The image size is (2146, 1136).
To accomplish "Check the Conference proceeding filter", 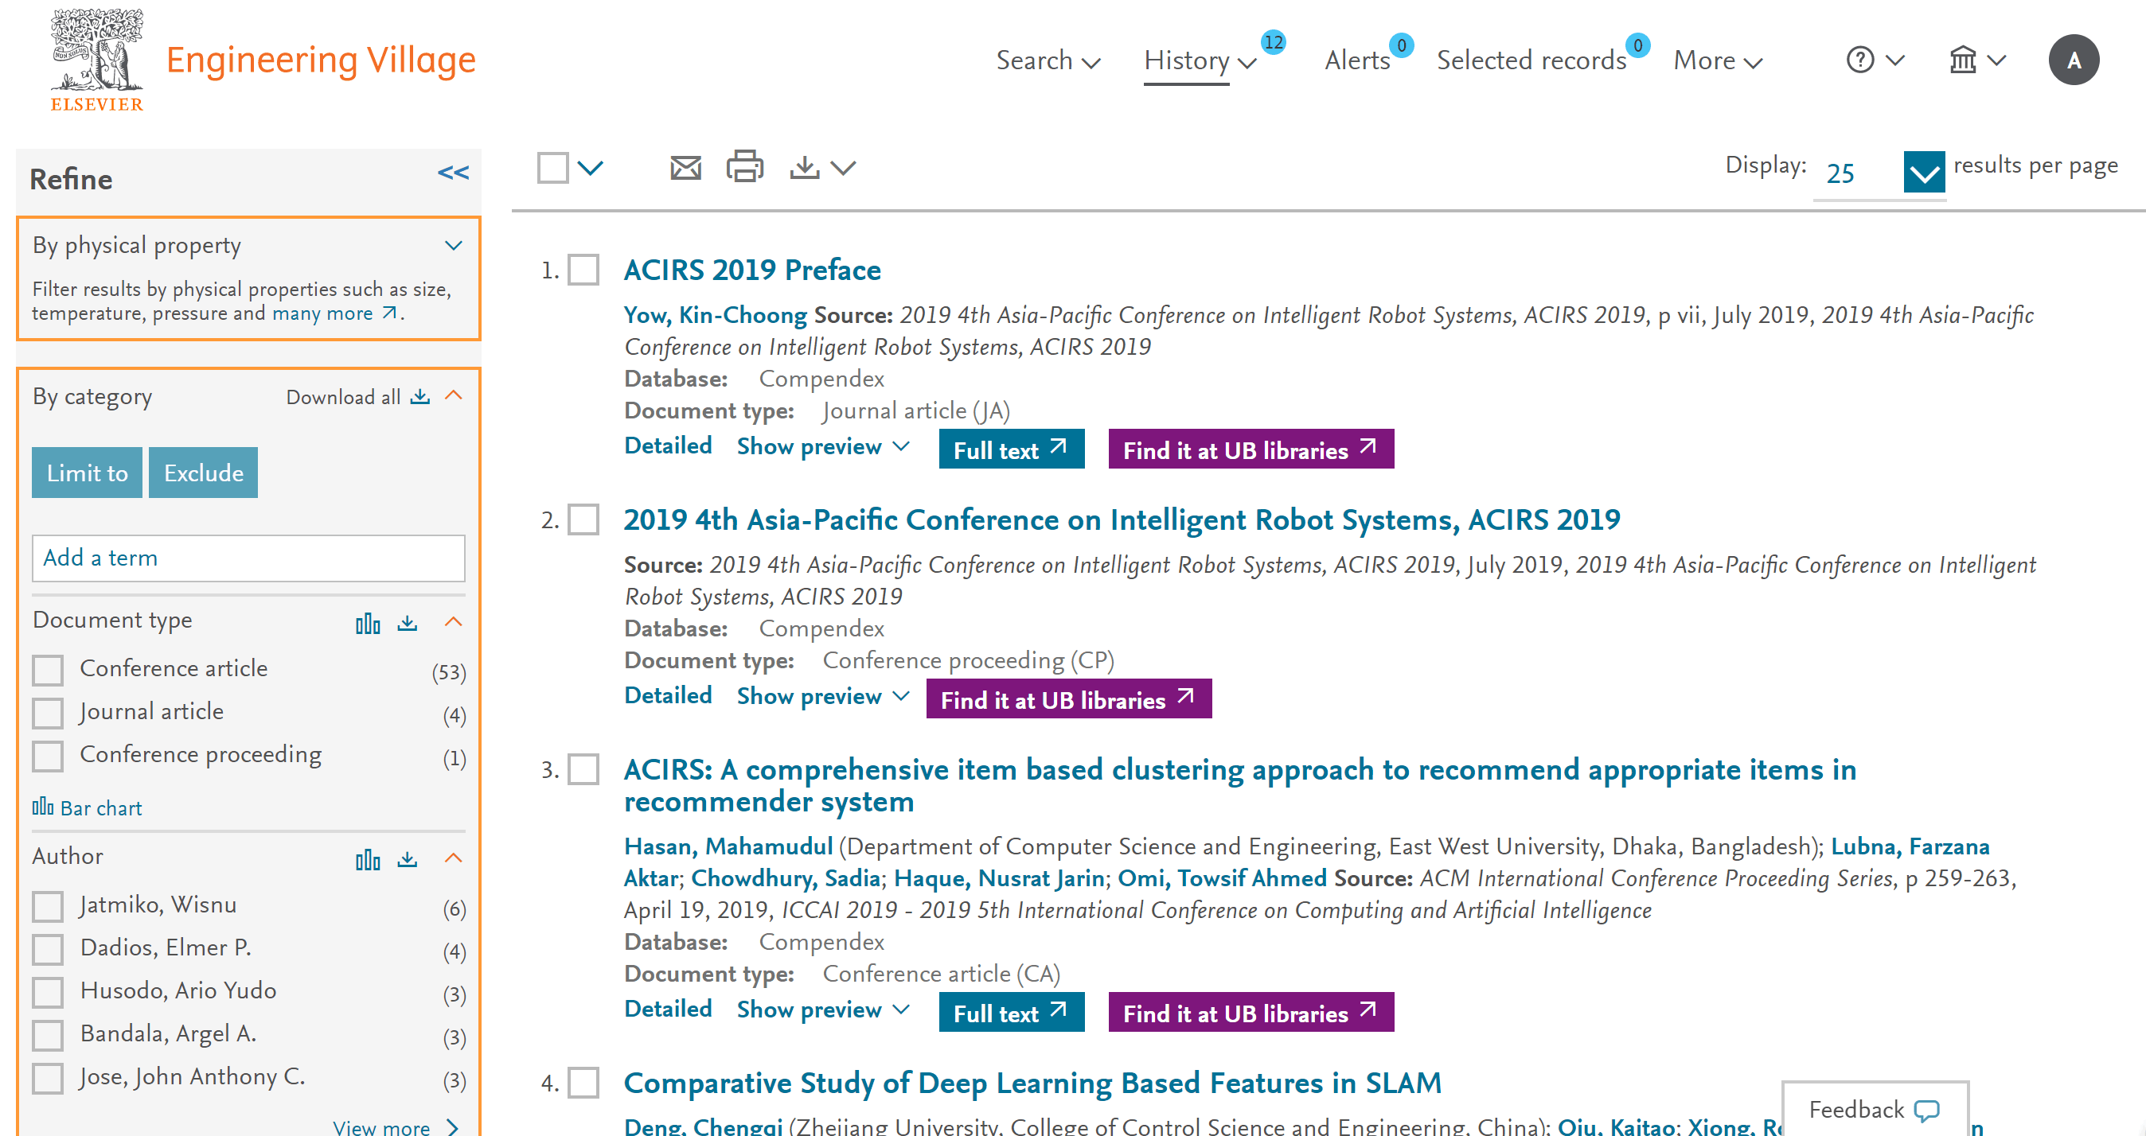I will pos(48,756).
